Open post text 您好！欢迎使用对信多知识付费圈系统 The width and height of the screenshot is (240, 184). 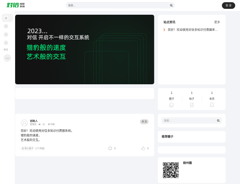point(47,131)
